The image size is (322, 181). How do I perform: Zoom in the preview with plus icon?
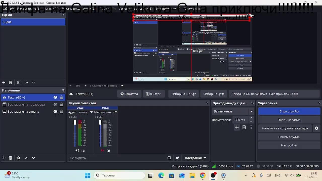click(x=86, y=85)
